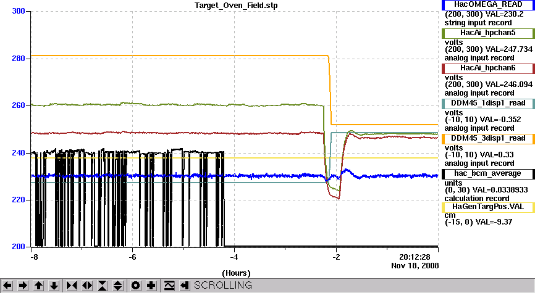Click the plus icon in the toolbar
Viewport: 535px width, 293px height.
[151, 286]
